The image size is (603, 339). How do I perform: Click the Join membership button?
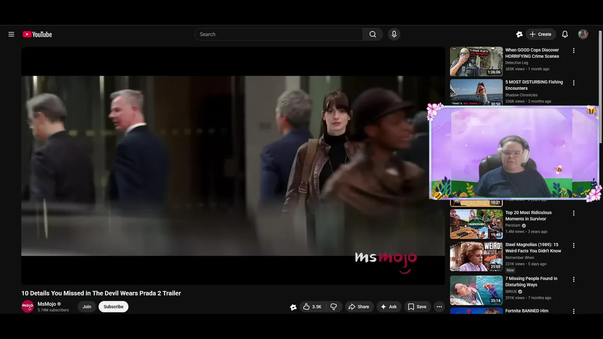87,307
